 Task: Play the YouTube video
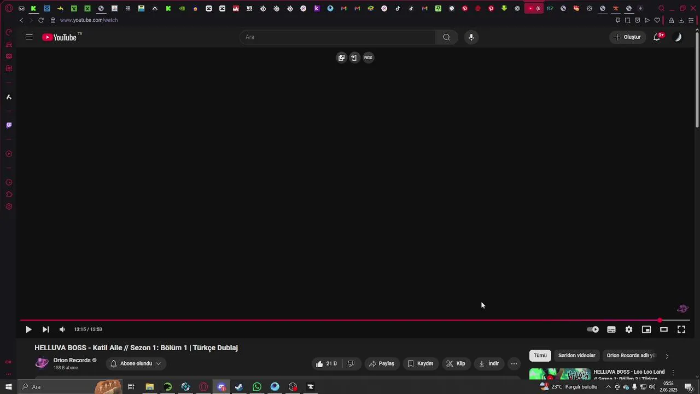click(28, 329)
